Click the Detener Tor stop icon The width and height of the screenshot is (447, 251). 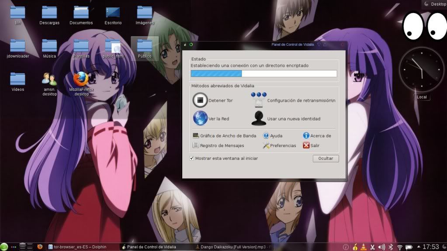[x=200, y=100]
